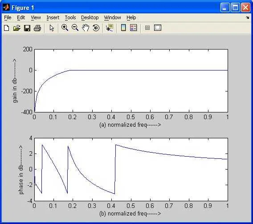Save the figure with the floppy icon

27,28
